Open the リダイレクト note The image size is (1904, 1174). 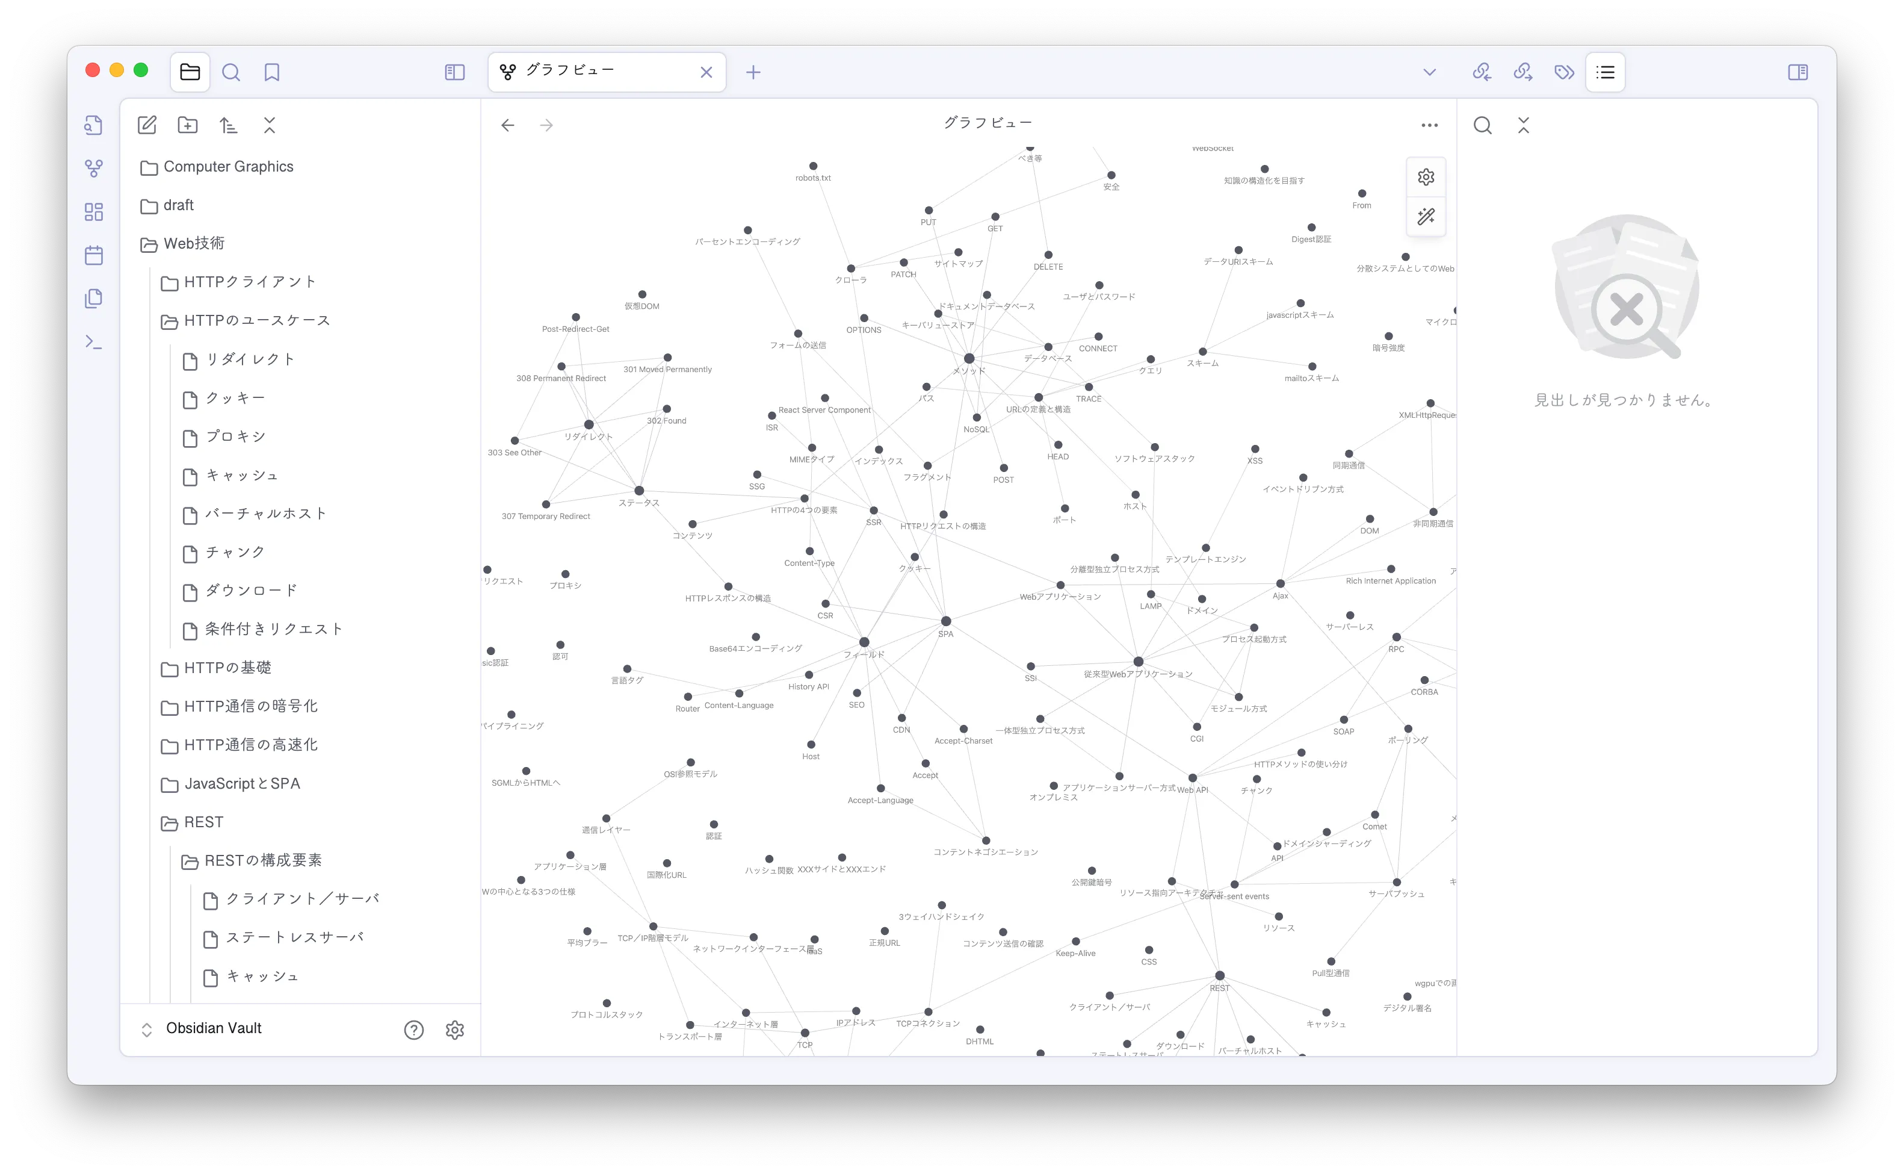[250, 359]
